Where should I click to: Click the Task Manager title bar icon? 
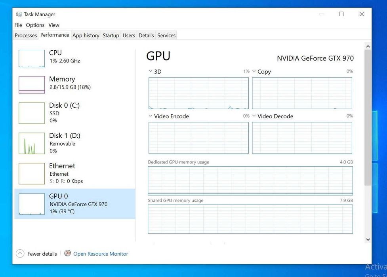coord(19,14)
